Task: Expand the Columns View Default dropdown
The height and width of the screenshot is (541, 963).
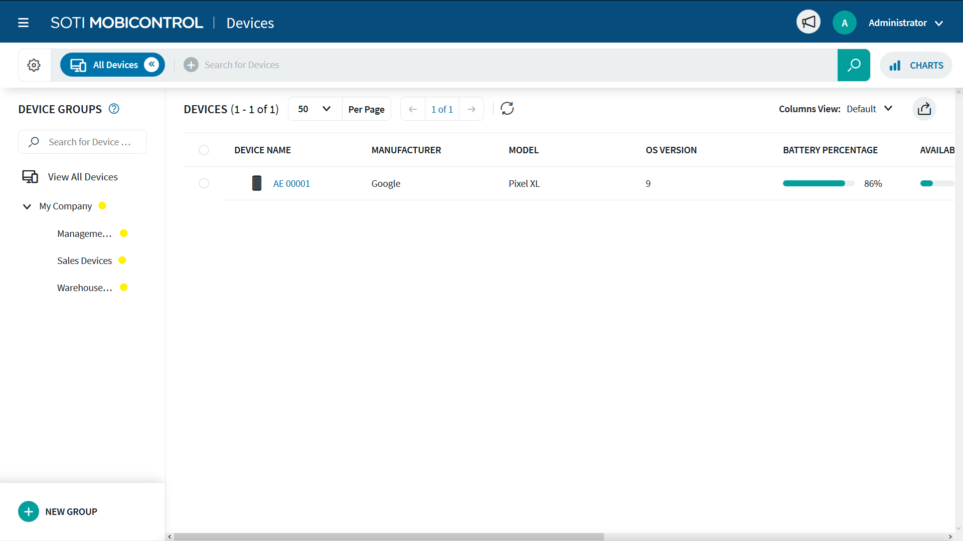Action: [x=869, y=109]
